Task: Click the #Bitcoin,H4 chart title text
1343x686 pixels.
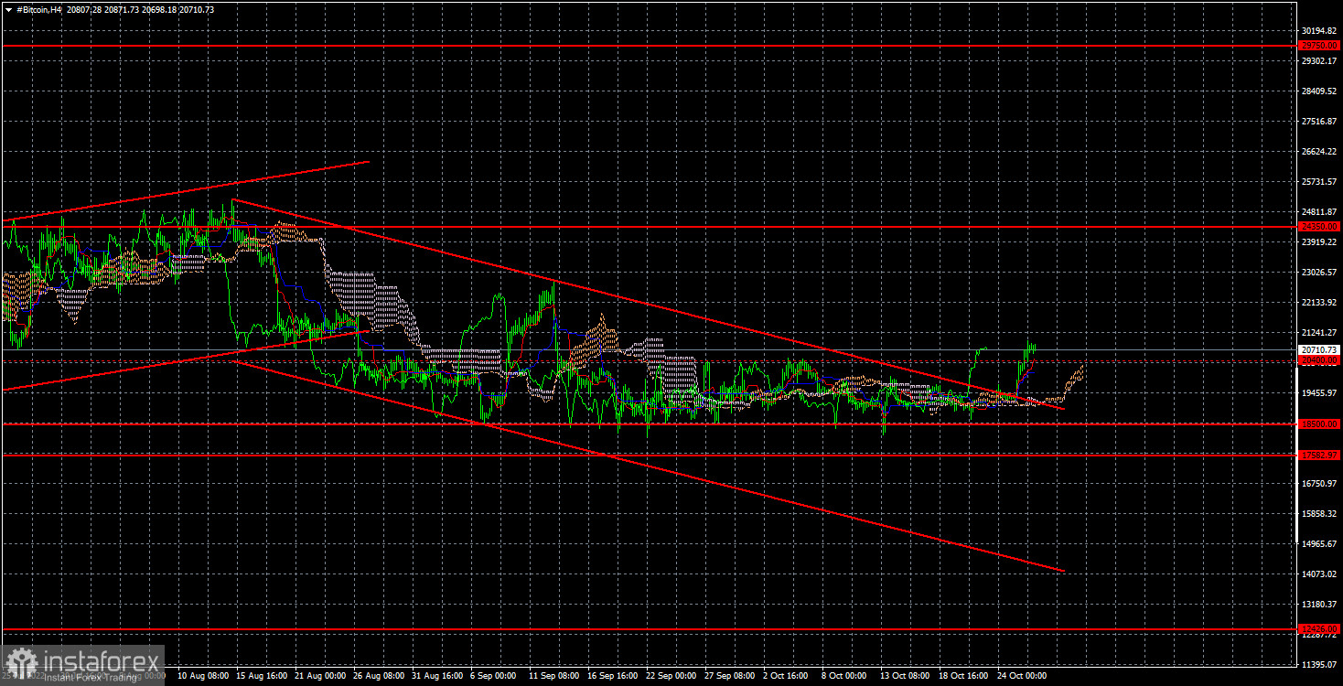Action: click(x=41, y=9)
